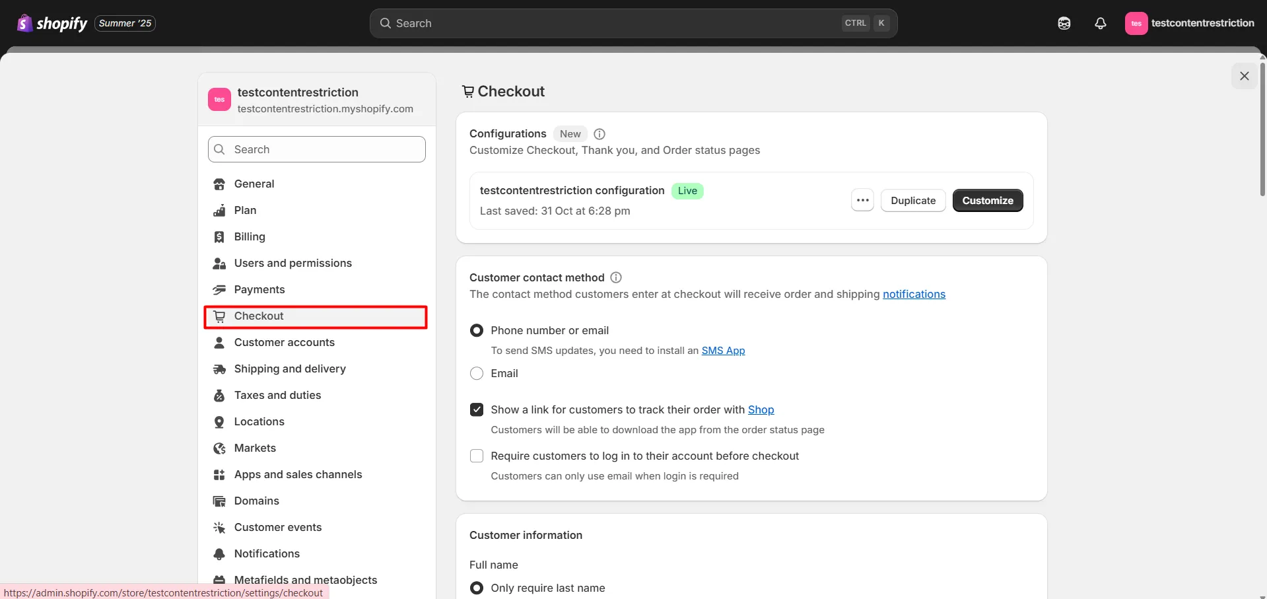Click info icon next to Customer contact method
1267x599 pixels.
click(x=616, y=277)
